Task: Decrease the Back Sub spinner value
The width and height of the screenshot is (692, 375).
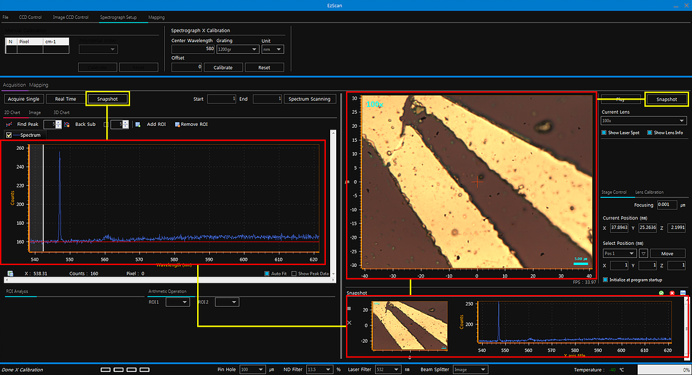Action: click(x=126, y=127)
